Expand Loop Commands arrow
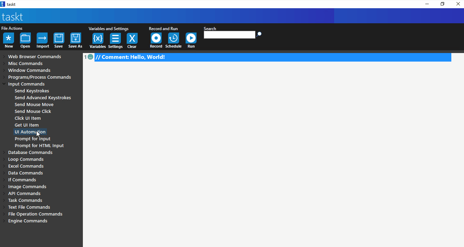This screenshot has width=464, height=247. point(4,159)
